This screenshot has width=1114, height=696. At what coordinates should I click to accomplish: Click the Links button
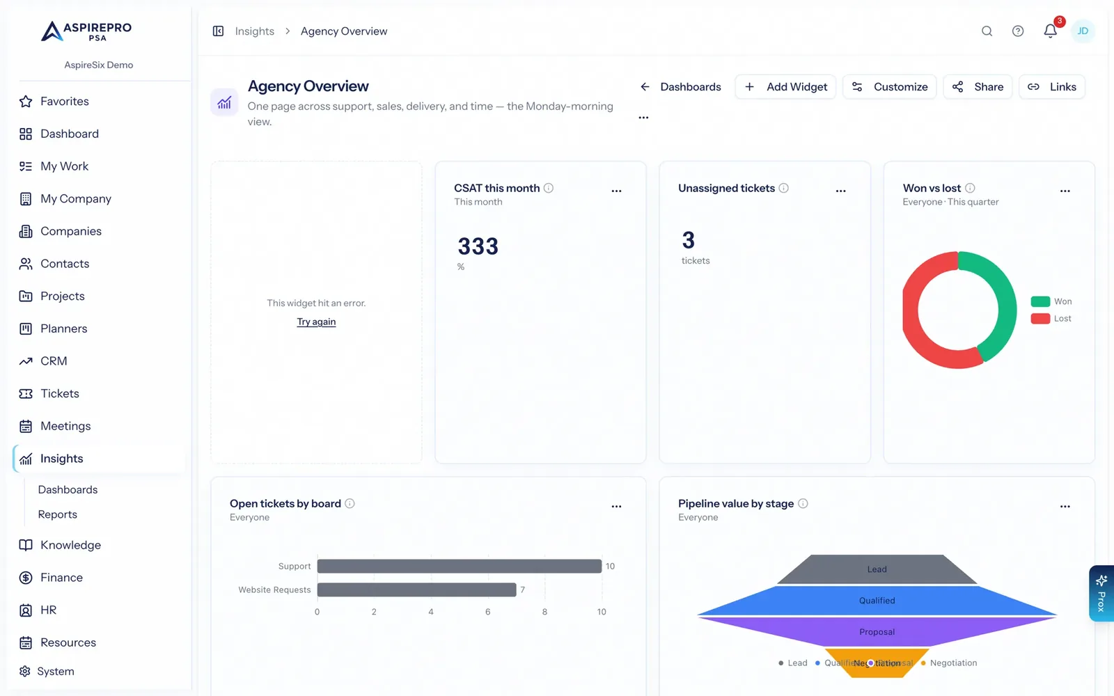coord(1052,87)
